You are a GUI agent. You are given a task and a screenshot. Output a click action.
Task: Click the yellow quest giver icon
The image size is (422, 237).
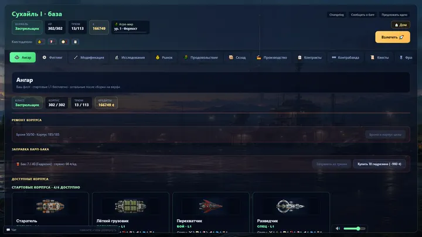40,42
